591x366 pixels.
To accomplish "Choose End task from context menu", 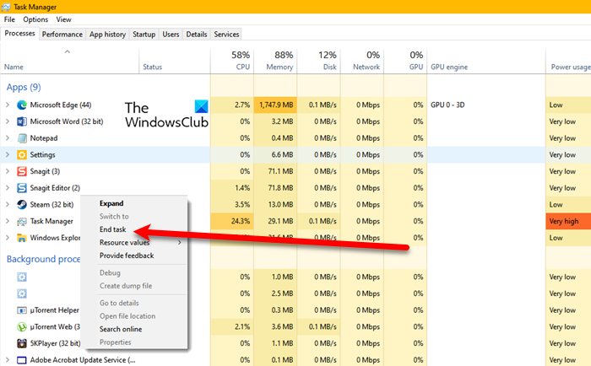I will coord(112,229).
